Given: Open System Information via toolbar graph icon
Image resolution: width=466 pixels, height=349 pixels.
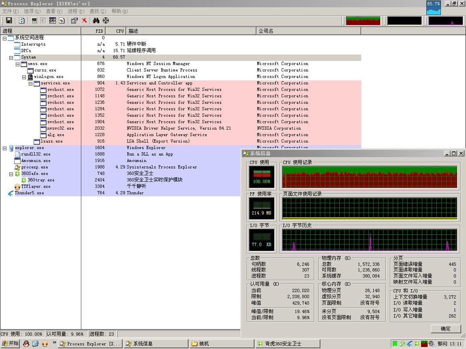Looking at the screenshot, I should (x=34, y=21).
